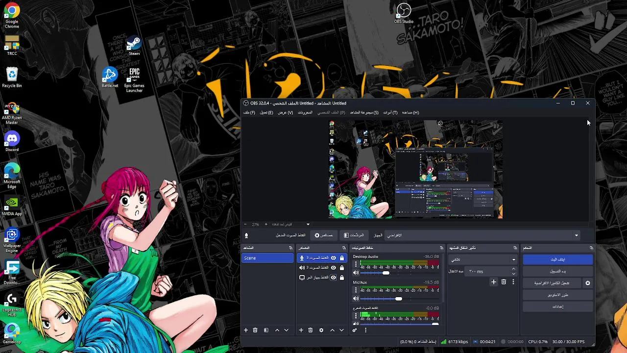This screenshot has width=627, height=353.
Task: Click Start Virtual Camera button
Action: [552, 283]
